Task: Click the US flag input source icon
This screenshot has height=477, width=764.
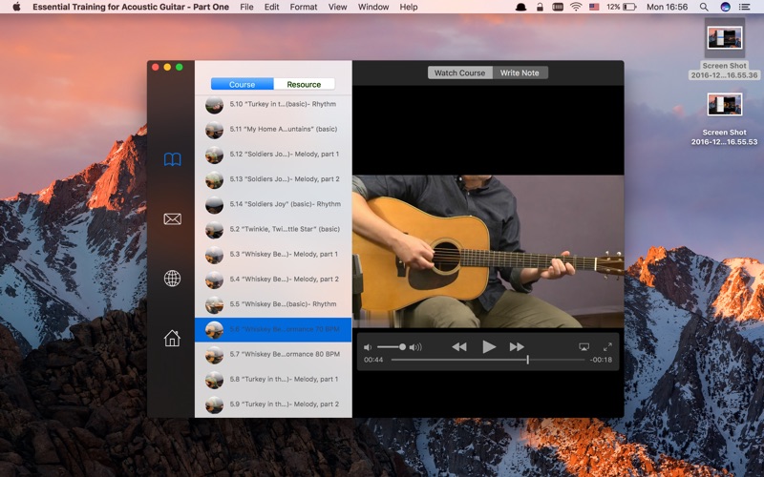Action: pyautogui.click(x=594, y=7)
